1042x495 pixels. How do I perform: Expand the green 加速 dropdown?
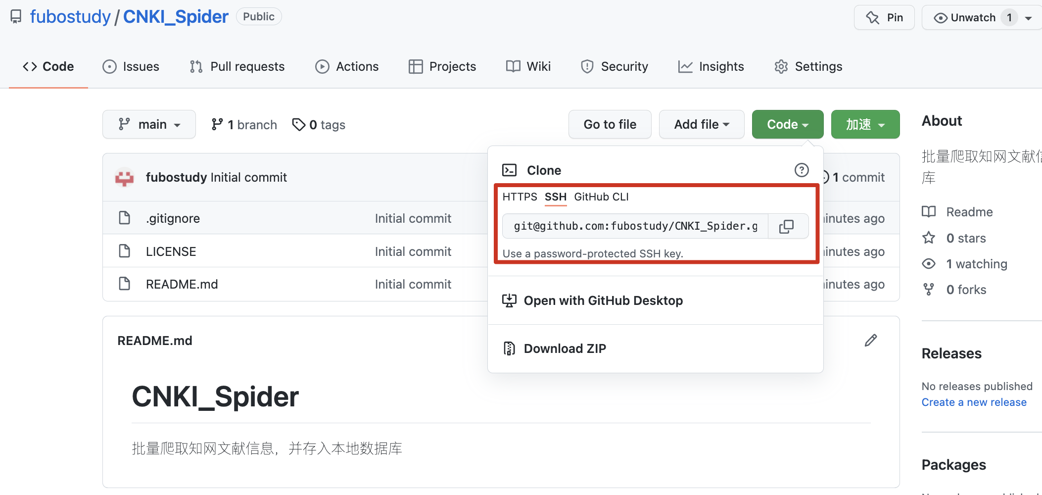pyautogui.click(x=865, y=124)
